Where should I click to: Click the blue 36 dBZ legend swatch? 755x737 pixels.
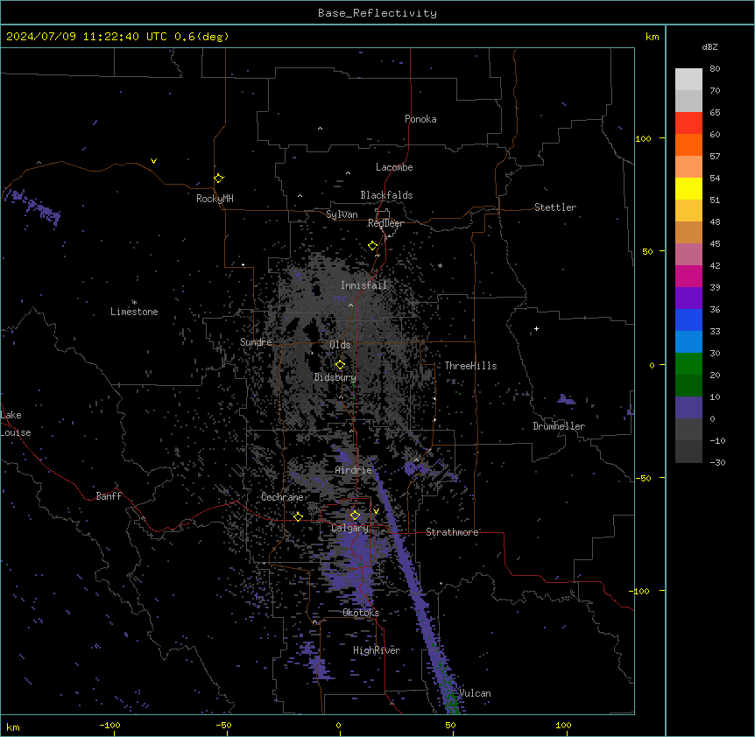tap(688, 319)
